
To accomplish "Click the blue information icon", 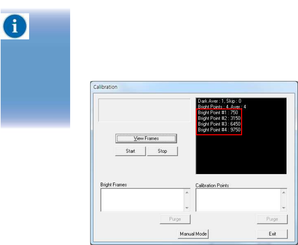I will pyautogui.click(x=15, y=26).
